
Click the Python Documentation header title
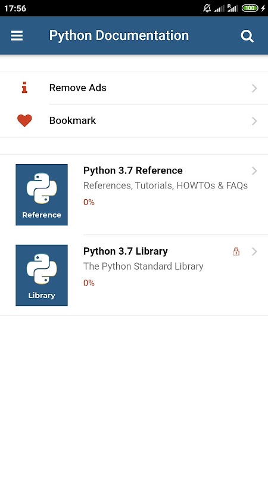(x=119, y=36)
